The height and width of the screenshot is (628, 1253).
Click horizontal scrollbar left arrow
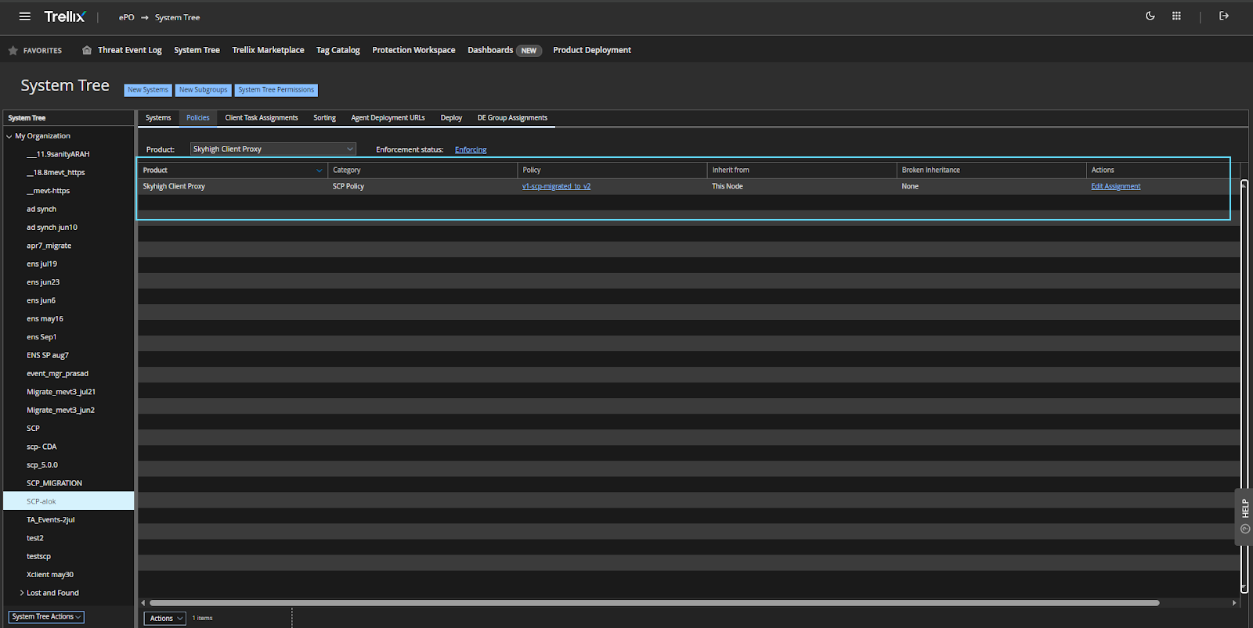click(x=143, y=603)
